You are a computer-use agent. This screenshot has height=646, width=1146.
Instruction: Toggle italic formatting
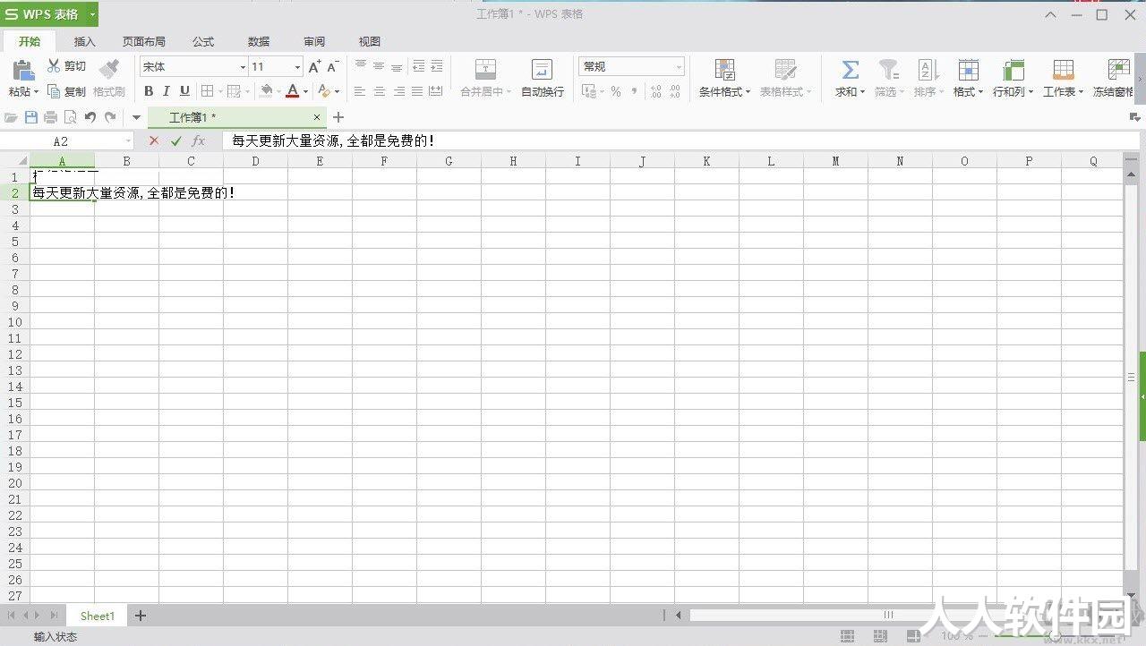[166, 91]
